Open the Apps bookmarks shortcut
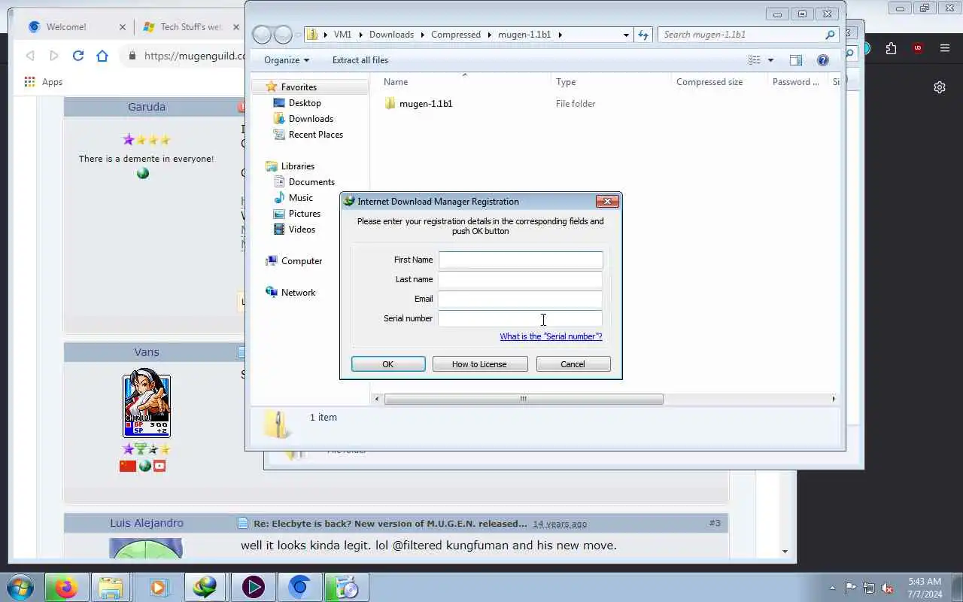The image size is (963, 602). 44,82
